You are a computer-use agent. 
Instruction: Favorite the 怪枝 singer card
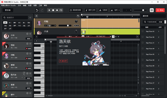[x=30, y=44]
